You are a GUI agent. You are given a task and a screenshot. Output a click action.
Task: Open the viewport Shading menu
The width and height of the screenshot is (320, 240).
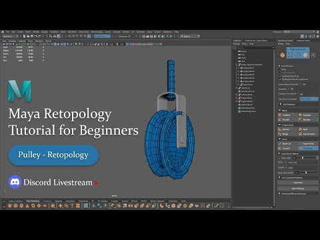pos(12,41)
